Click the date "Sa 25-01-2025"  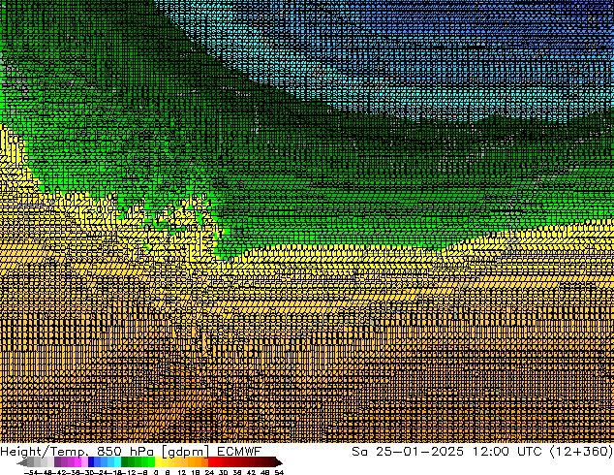[408, 451]
